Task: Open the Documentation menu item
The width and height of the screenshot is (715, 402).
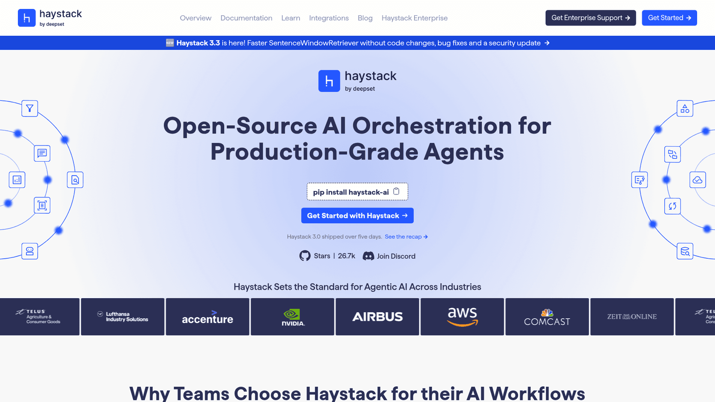Action: tap(246, 18)
